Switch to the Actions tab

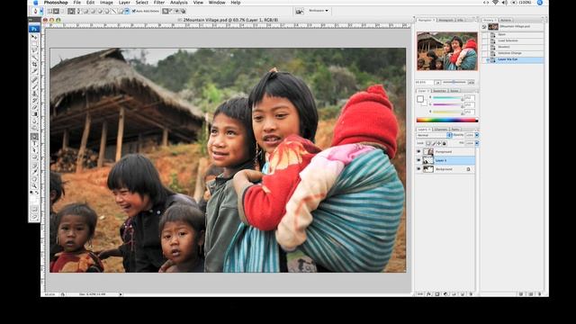(506, 20)
